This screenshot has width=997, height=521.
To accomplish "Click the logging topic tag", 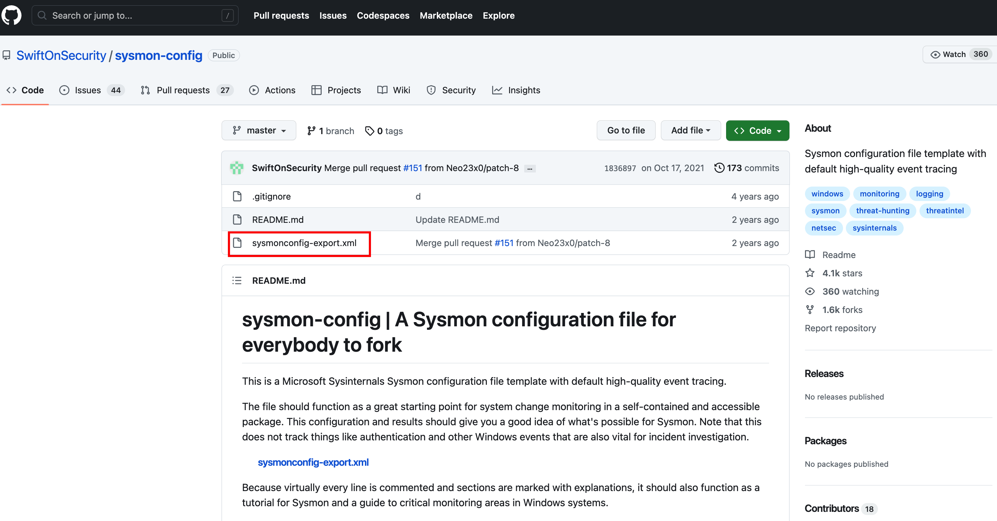I will click(929, 194).
